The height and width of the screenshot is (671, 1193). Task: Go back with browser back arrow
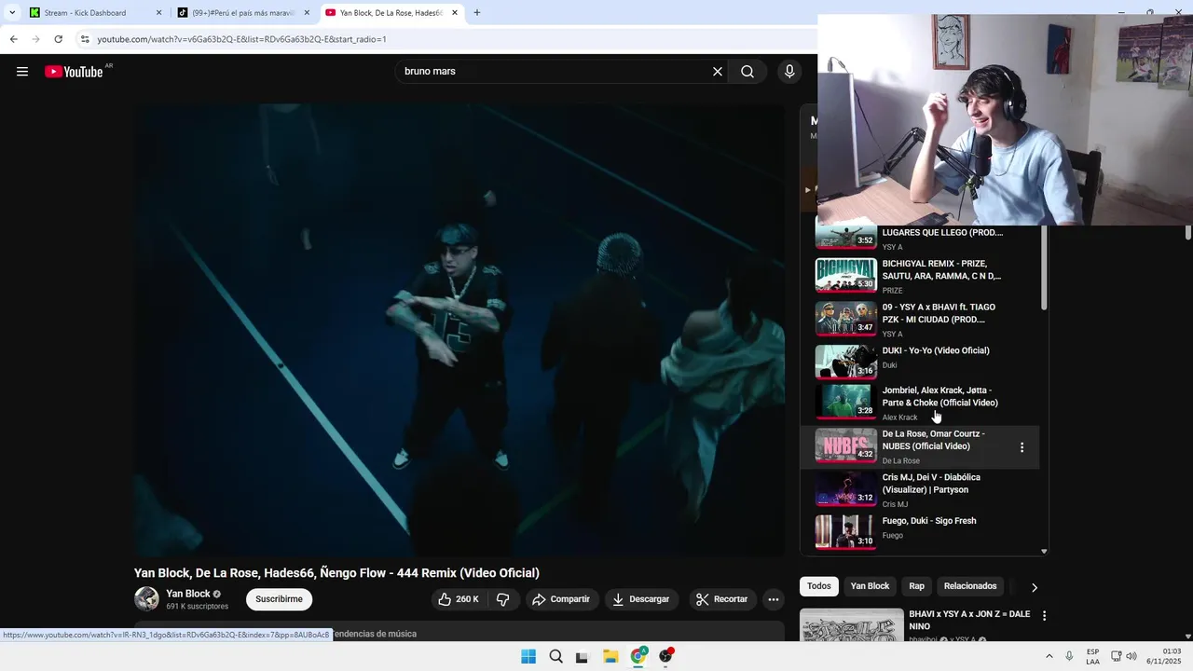click(x=13, y=39)
